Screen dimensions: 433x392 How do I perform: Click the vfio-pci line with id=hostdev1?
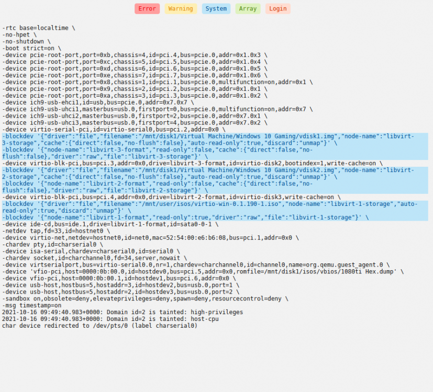click(119, 278)
